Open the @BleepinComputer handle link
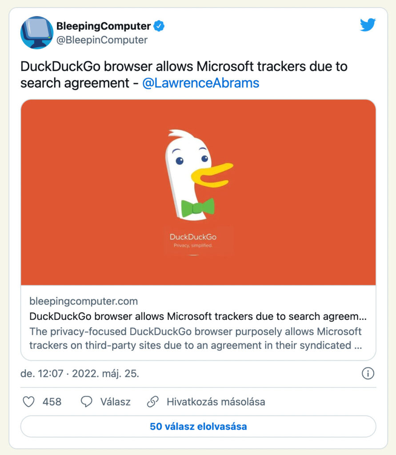This screenshot has width=396, height=455. tap(102, 40)
